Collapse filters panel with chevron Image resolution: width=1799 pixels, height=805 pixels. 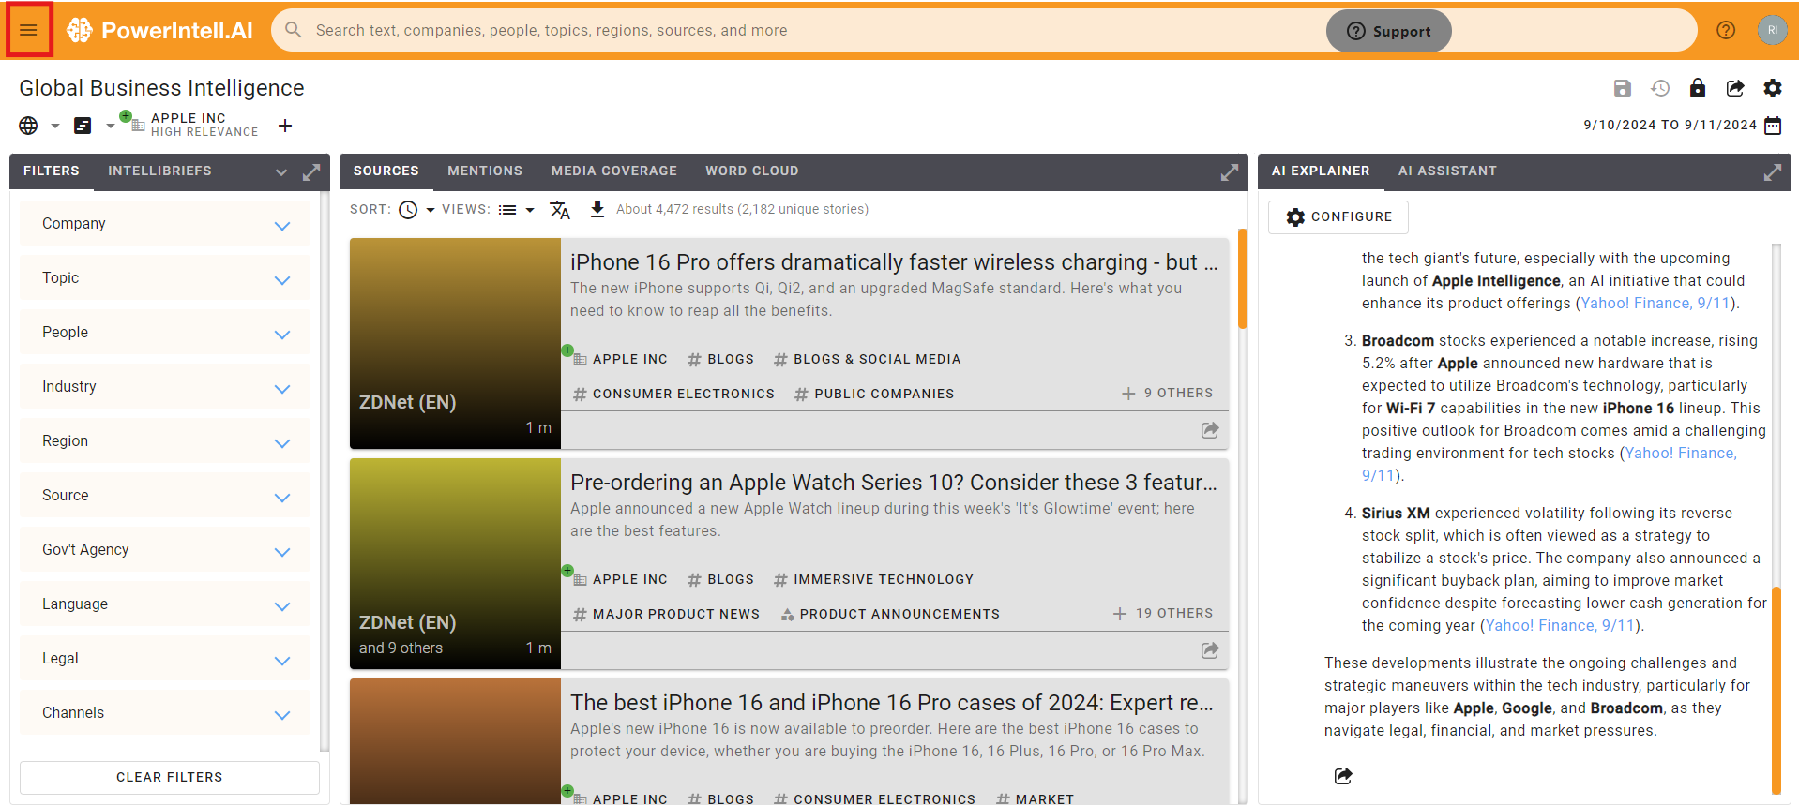pyautogui.click(x=281, y=172)
